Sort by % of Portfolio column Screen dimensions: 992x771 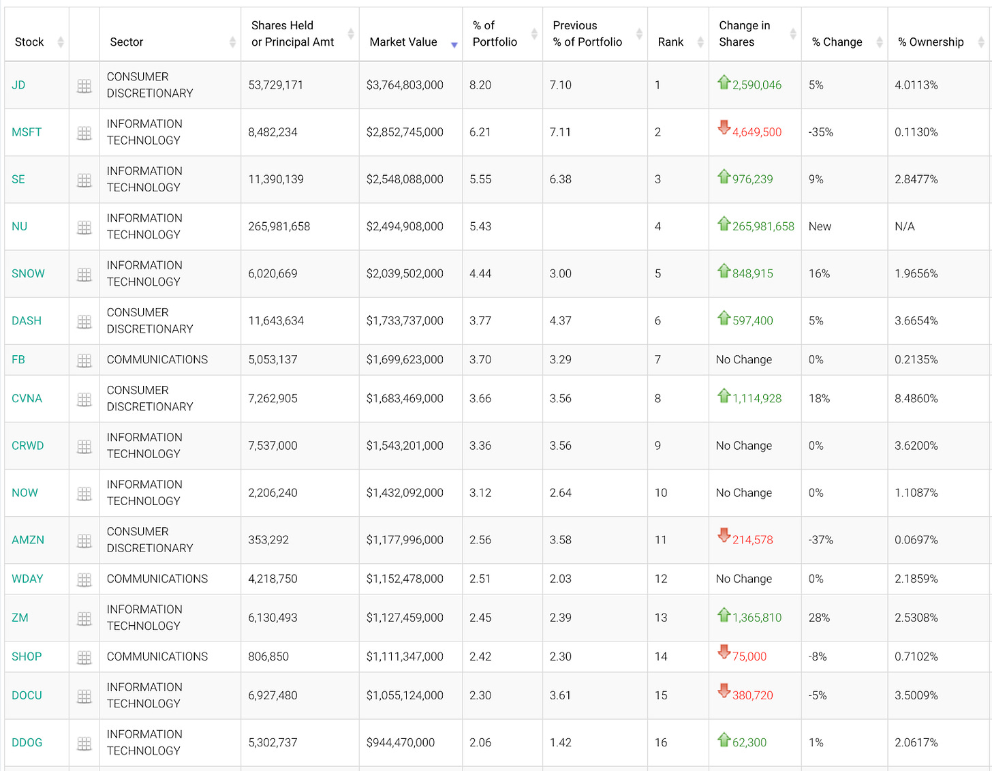click(x=503, y=34)
